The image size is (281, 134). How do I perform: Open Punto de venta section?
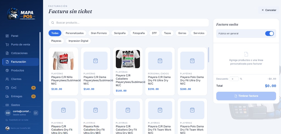tap(21, 44)
